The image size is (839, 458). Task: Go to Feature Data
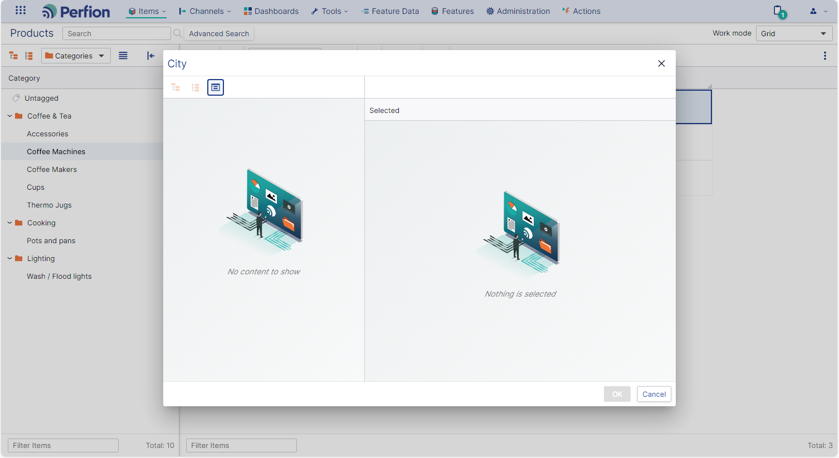[x=390, y=11]
